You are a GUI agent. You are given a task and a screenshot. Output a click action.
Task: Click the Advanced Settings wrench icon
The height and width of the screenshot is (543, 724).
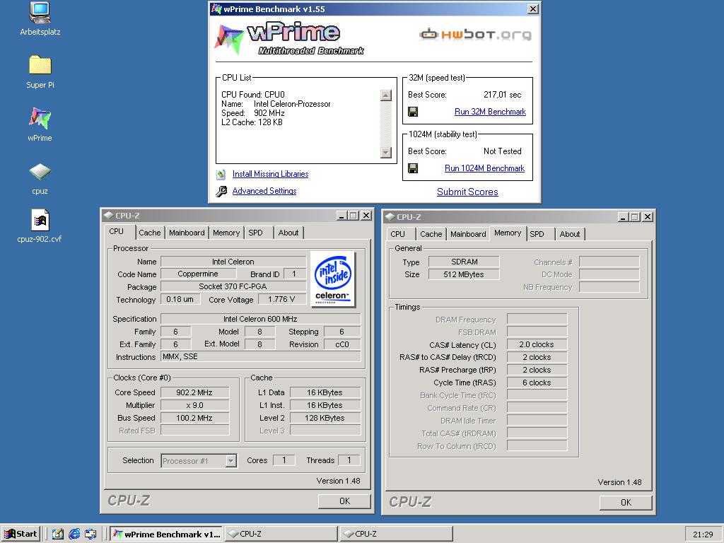221,191
